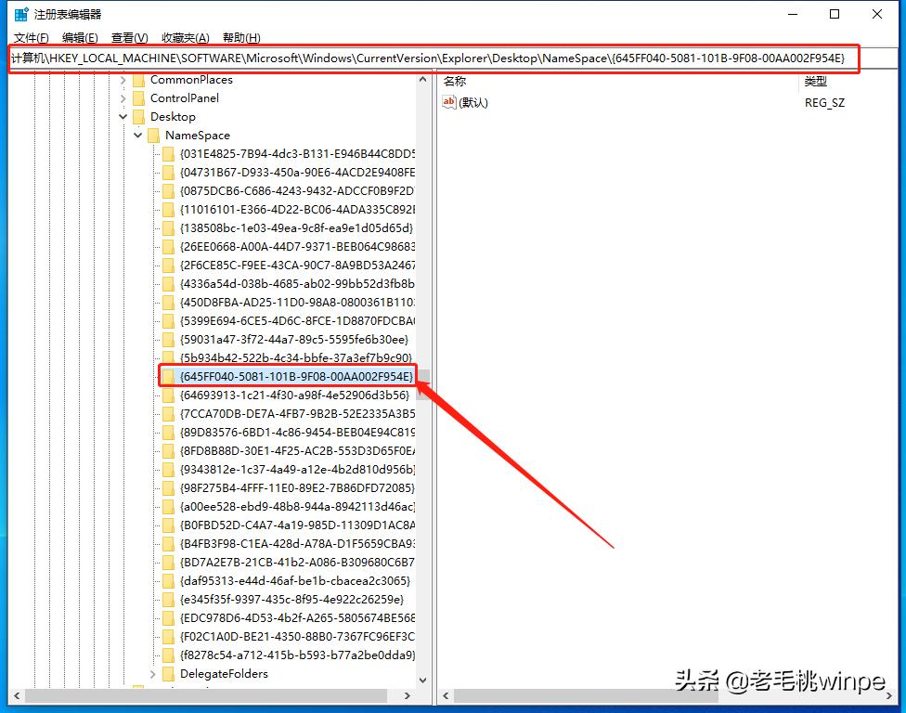
Task: Select the ControlPanel folder icon
Action: pyautogui.click(x=138, y=98)
